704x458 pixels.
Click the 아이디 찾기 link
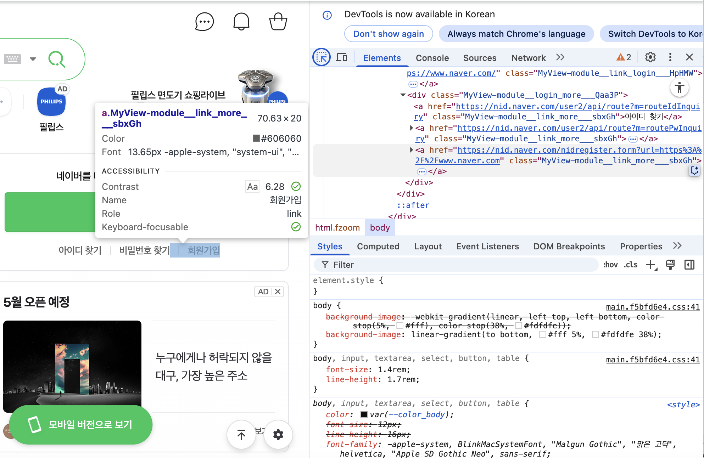pos(80,250)
